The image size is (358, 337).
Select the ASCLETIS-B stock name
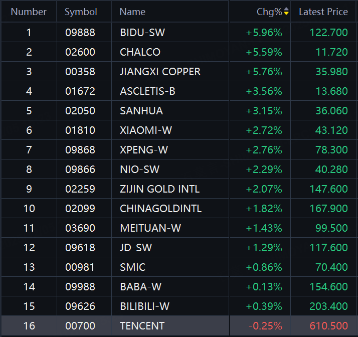[x=147, y=91]
